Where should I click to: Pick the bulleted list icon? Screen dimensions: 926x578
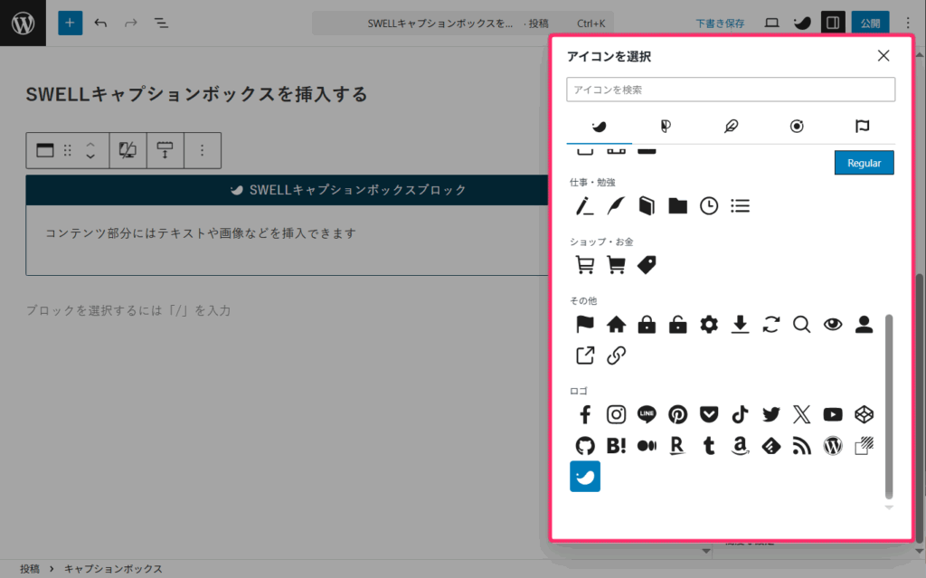[740, 205]
